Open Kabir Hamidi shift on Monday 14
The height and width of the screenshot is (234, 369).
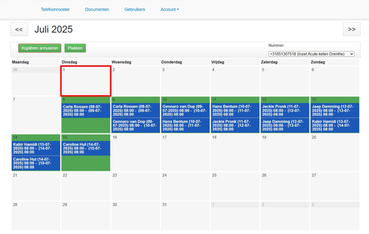pyautogui.click(x=36, y=148)
